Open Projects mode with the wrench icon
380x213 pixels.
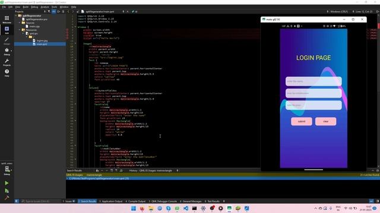7,62
